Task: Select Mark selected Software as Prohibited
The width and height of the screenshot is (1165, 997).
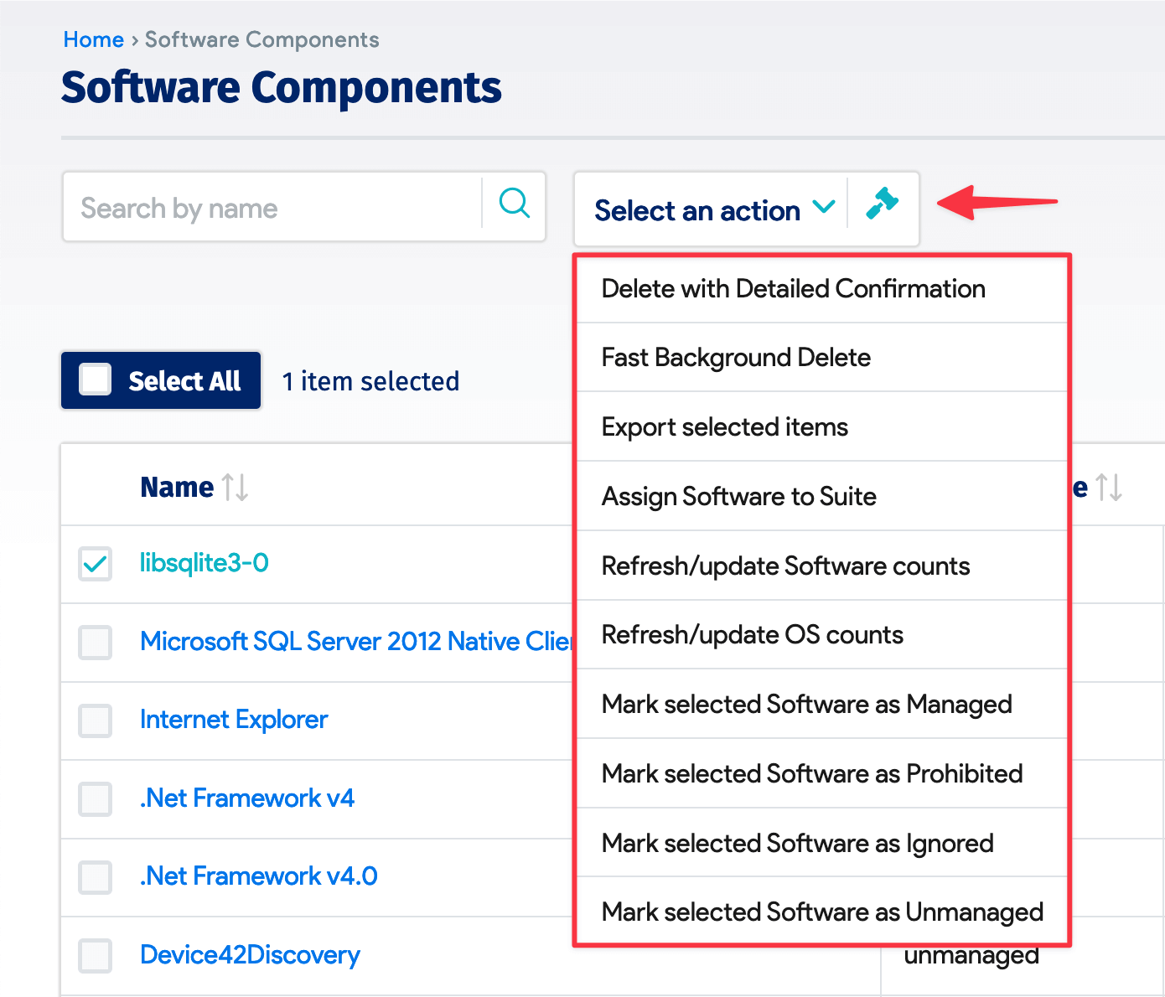Action: point(812,773)
